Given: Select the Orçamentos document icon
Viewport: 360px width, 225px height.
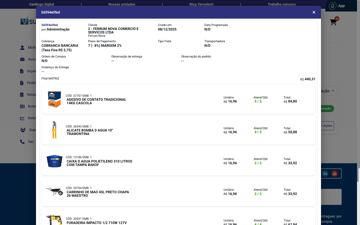Looking at the screenshot, I should [23, 71].
